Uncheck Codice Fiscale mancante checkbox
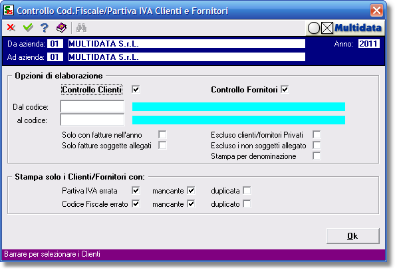The height and width of the screenshot is (270, 395). click(x=191, y=203)
